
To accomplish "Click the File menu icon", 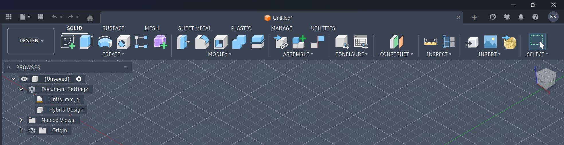I will tap(25, 17).
